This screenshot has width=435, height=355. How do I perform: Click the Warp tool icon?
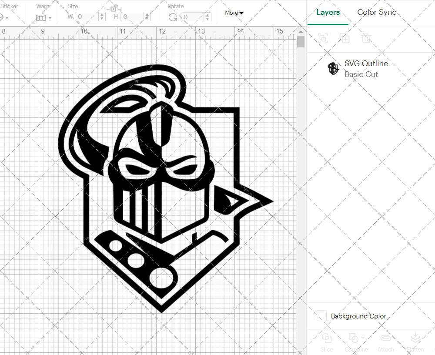[41, 17]
